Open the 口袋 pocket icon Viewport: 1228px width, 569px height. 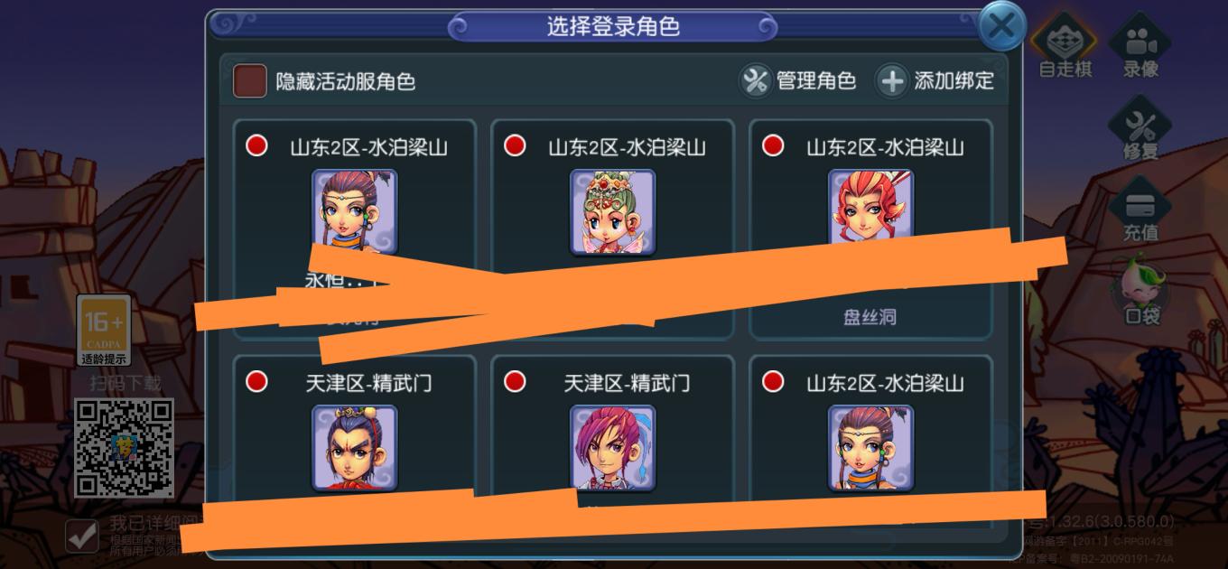point(1140,289)
